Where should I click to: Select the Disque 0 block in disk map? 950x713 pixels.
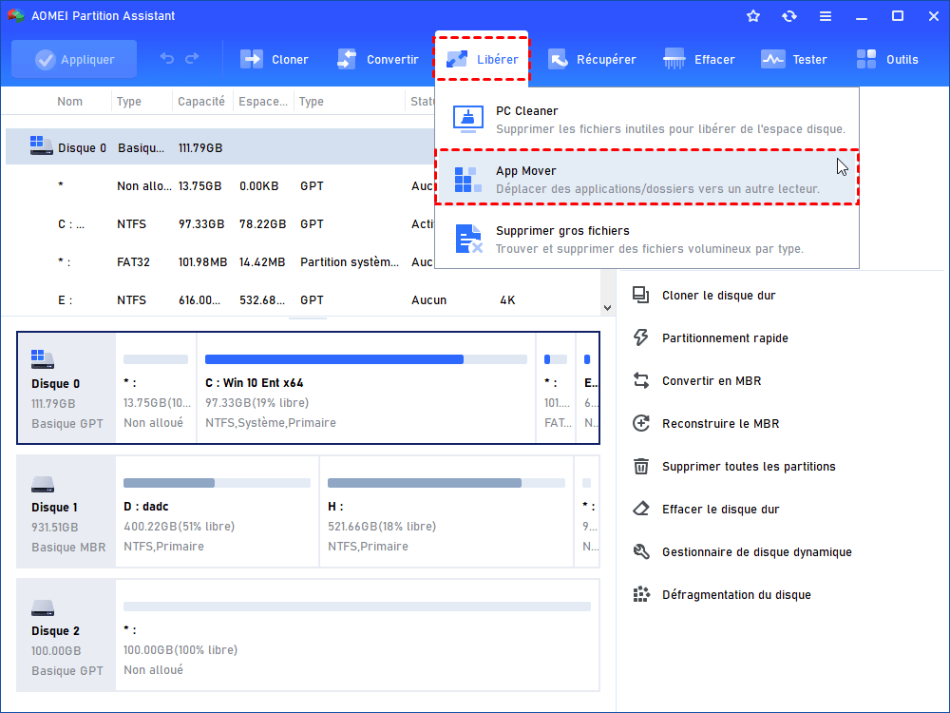click(x=66, y=388)
